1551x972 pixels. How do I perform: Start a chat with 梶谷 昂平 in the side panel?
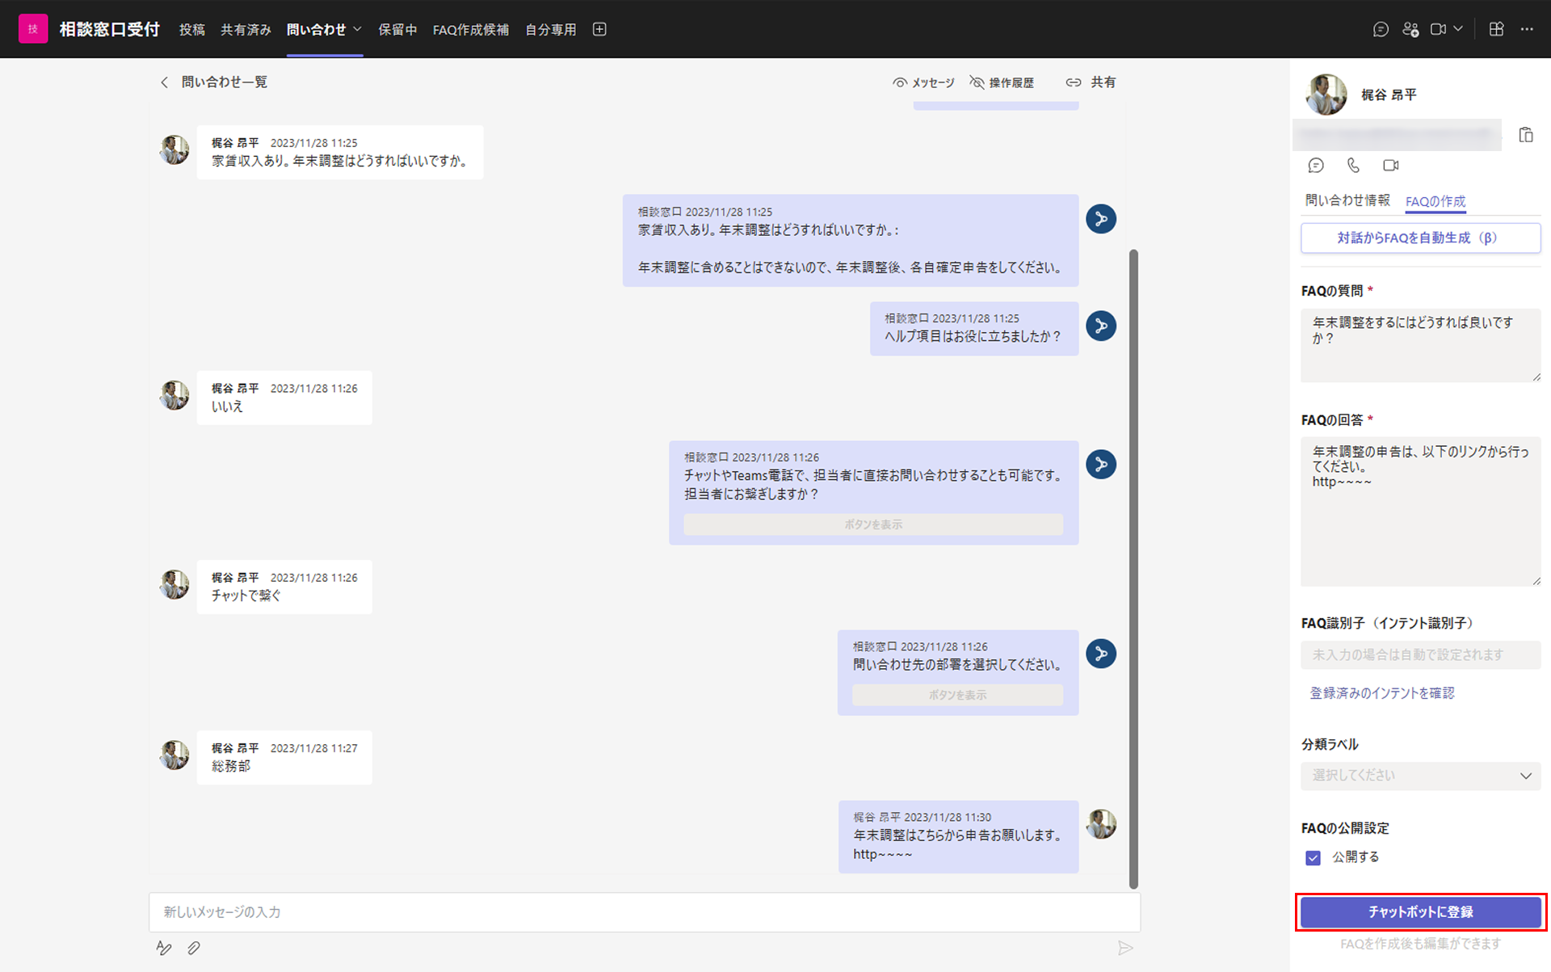1316,166
